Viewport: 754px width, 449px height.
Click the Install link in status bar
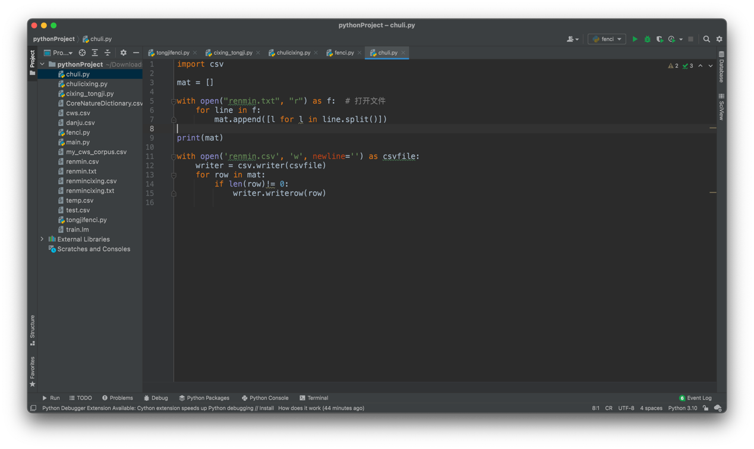(266, 408)
